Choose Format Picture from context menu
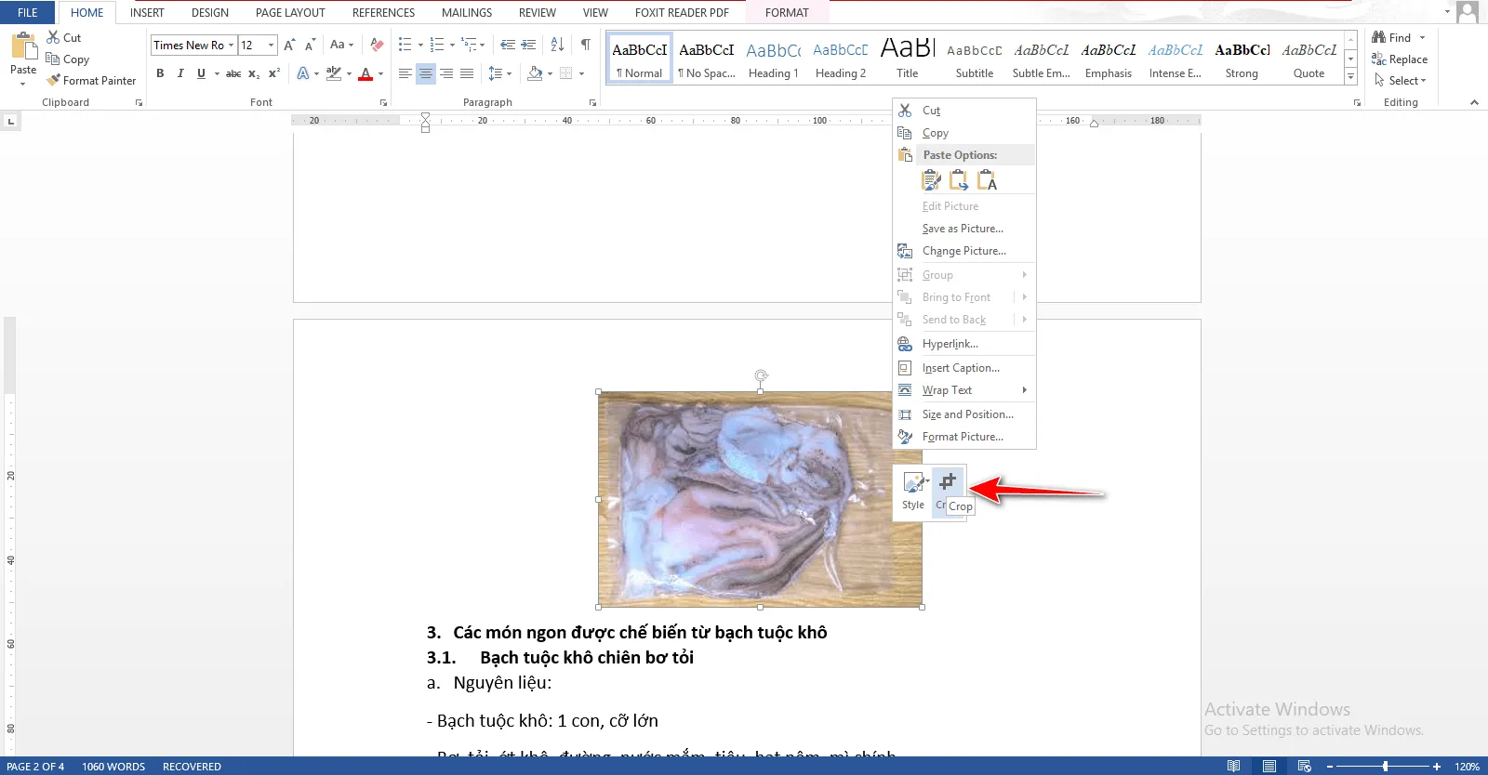This screenshot has width=1488, height=775. coord(964,437)
